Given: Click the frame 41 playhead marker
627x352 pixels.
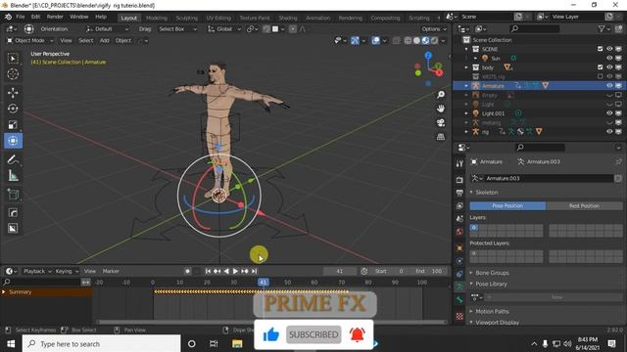Looking at the screenshot, I should pos(264,283).
